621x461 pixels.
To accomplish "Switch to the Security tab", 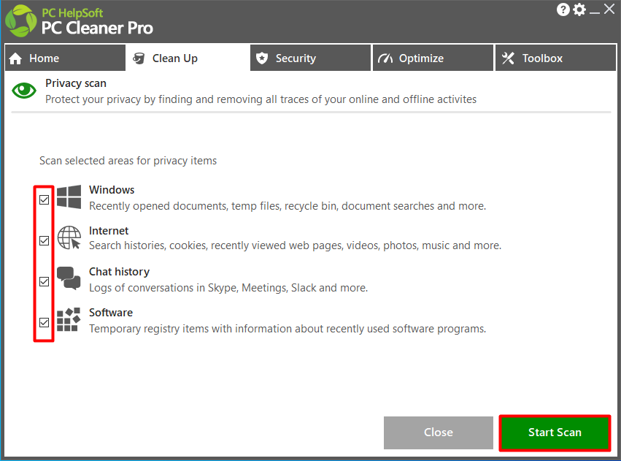I will coord(310,58).
